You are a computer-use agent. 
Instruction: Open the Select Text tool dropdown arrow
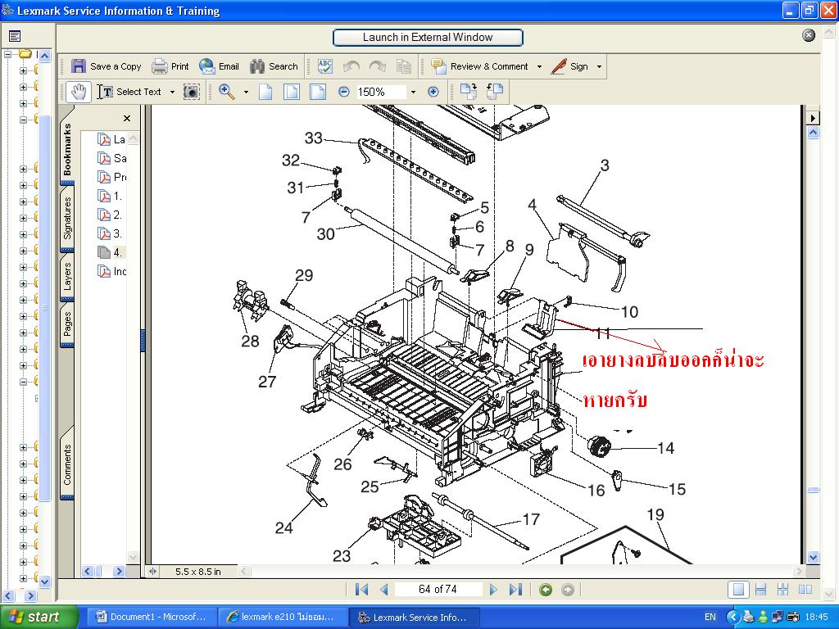pos(172,92)
